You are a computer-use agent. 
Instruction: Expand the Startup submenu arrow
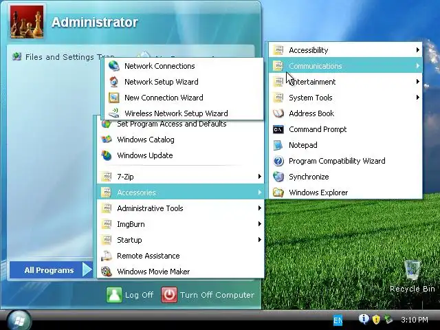(x=260, y=240)
